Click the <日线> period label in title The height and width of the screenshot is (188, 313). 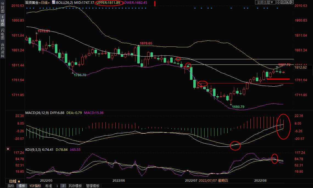click(x=44, y=3)
